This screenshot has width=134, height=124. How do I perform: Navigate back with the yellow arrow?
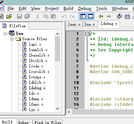coord(101,16)
